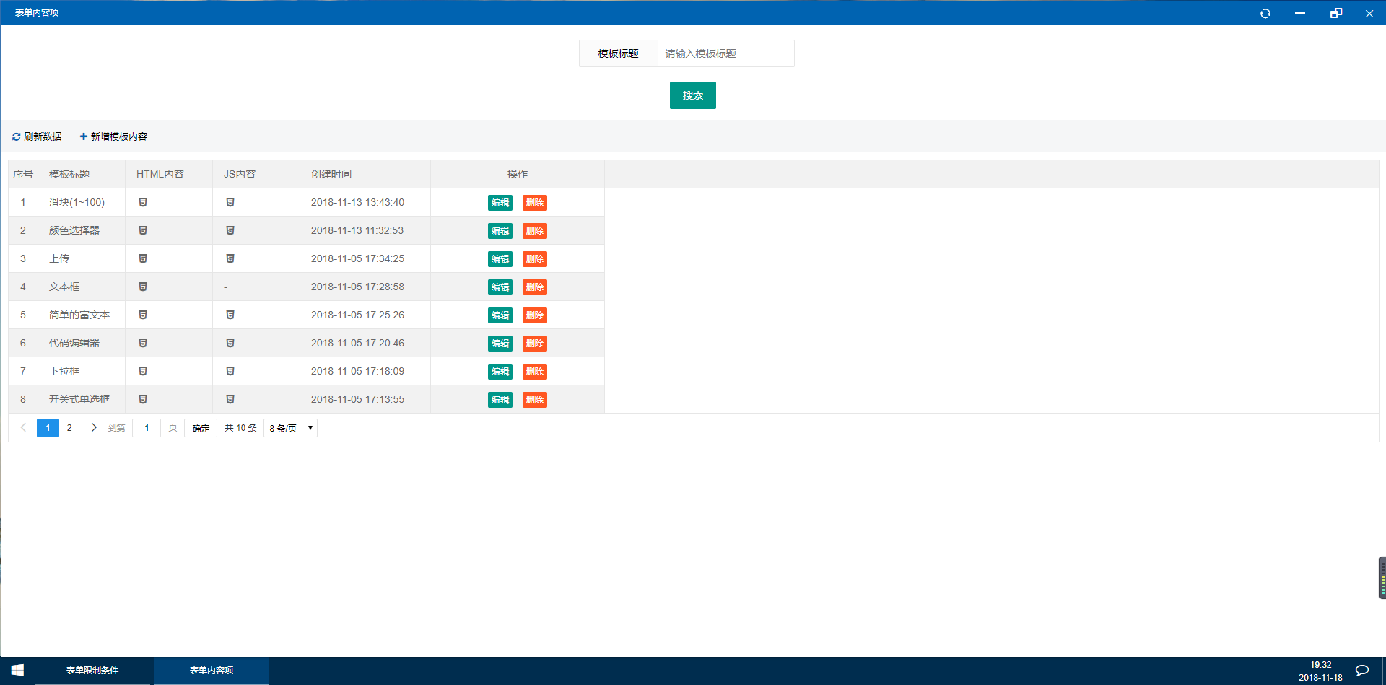Delete the 简单的富文本 row
The height and width of the screenshot is (685, 1386).
click(x=535, y=315)
